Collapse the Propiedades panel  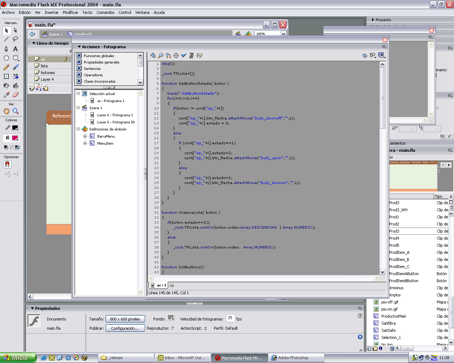(32, 308)
